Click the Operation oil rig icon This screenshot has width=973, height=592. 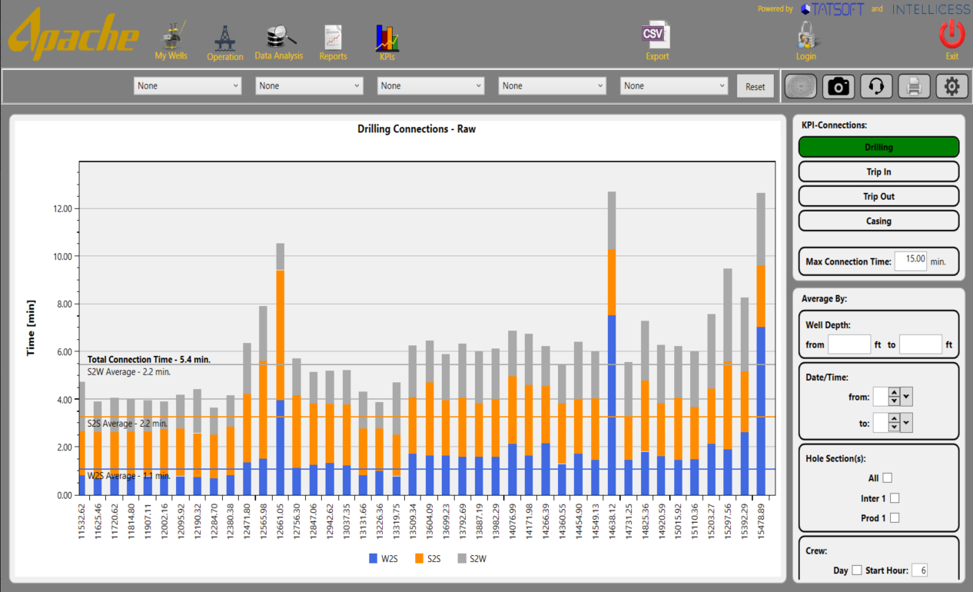coord(224,37)
